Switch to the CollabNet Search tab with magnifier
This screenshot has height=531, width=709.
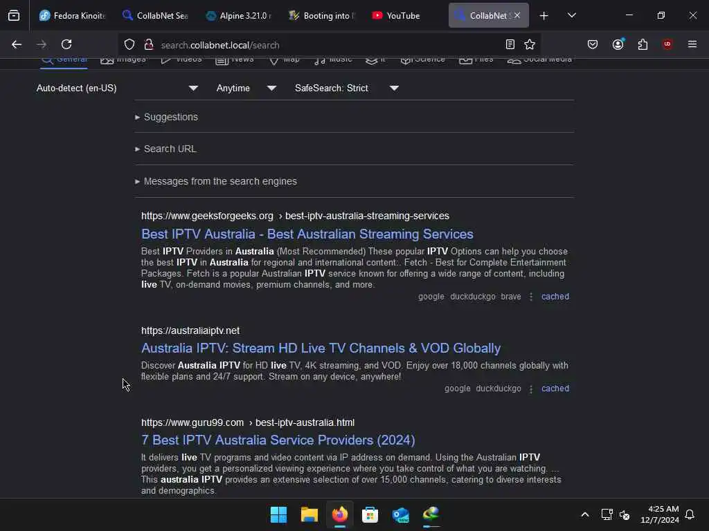[155, 16]
